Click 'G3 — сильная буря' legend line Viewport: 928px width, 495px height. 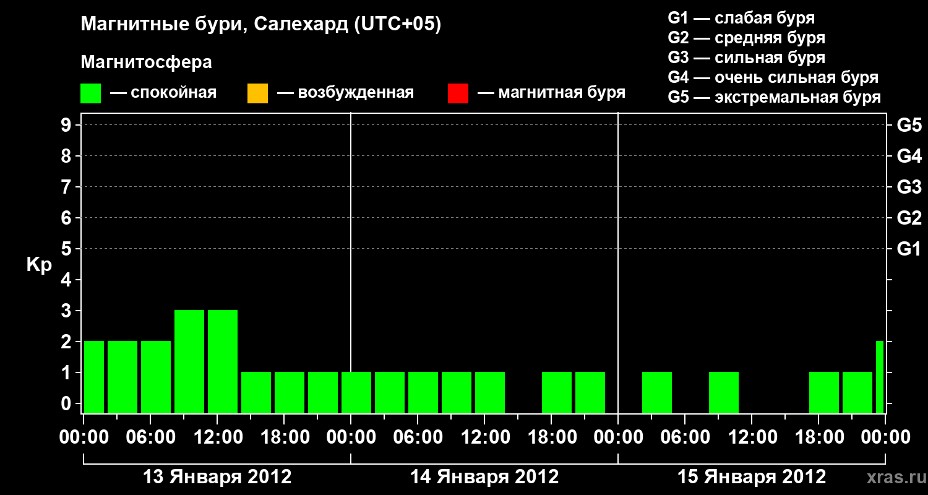pyautogui.click(x=746, y=58)
